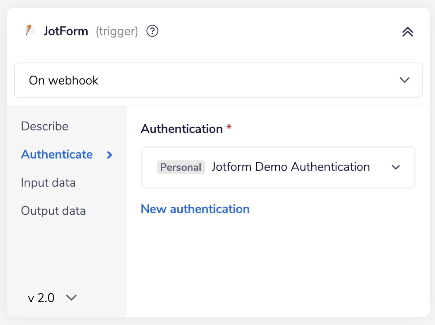This screenshot has width=435, height=325.
Task: Select the Authenticate menu item
Action: [57, 154]
